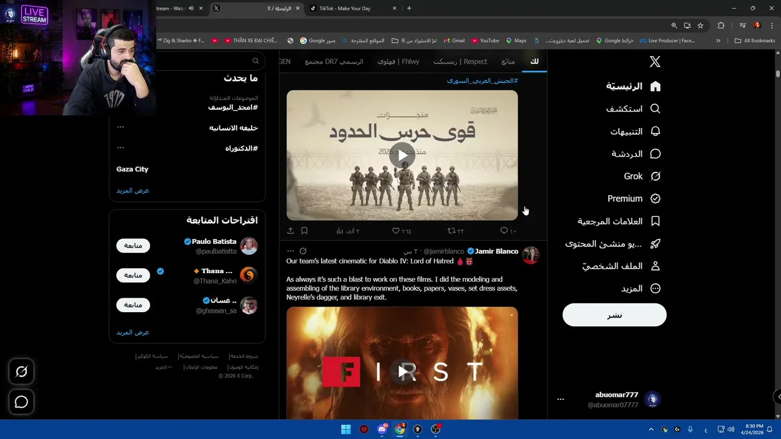Mute the streaming tab audio icon
The image size is (781, 439).
click(192, 9)
